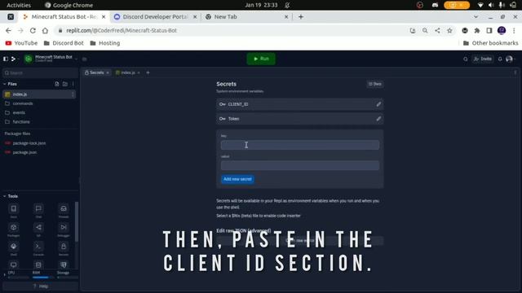Create a new file in Files panel
This screenshot has height=293, width=522.
click(x=57, y=84)
